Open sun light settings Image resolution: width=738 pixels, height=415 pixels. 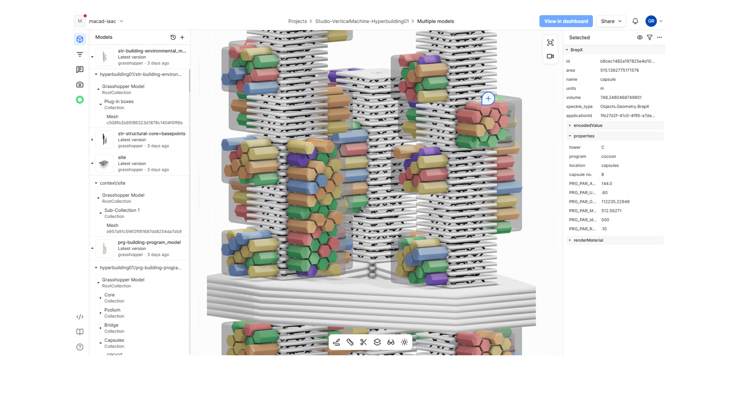click(x=405, y=342)
